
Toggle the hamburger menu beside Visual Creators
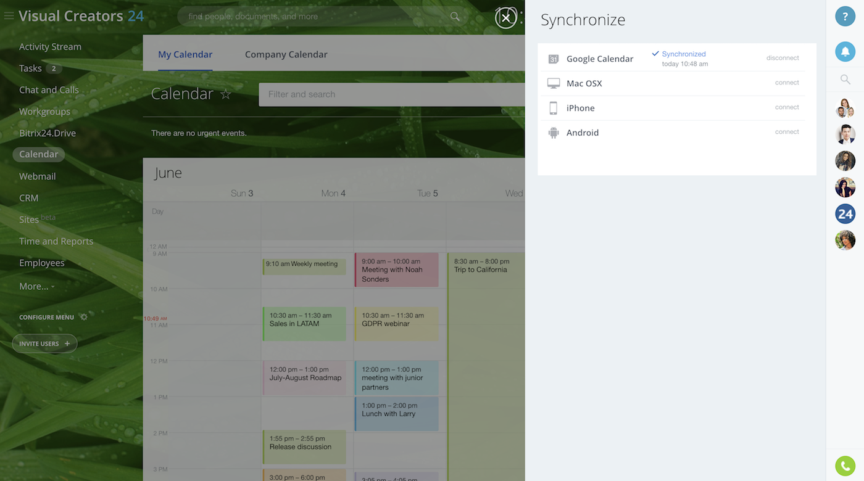pyautogui.click(x=9, y=16)
